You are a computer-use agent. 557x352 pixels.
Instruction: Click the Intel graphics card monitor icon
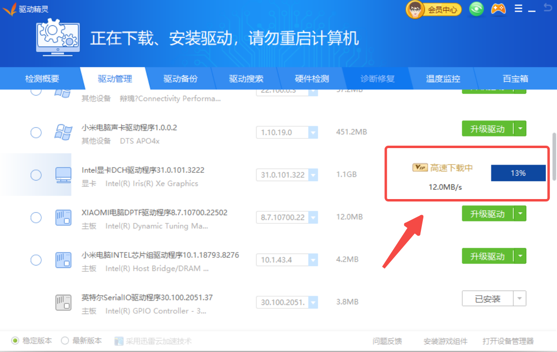tap(63, 175)
